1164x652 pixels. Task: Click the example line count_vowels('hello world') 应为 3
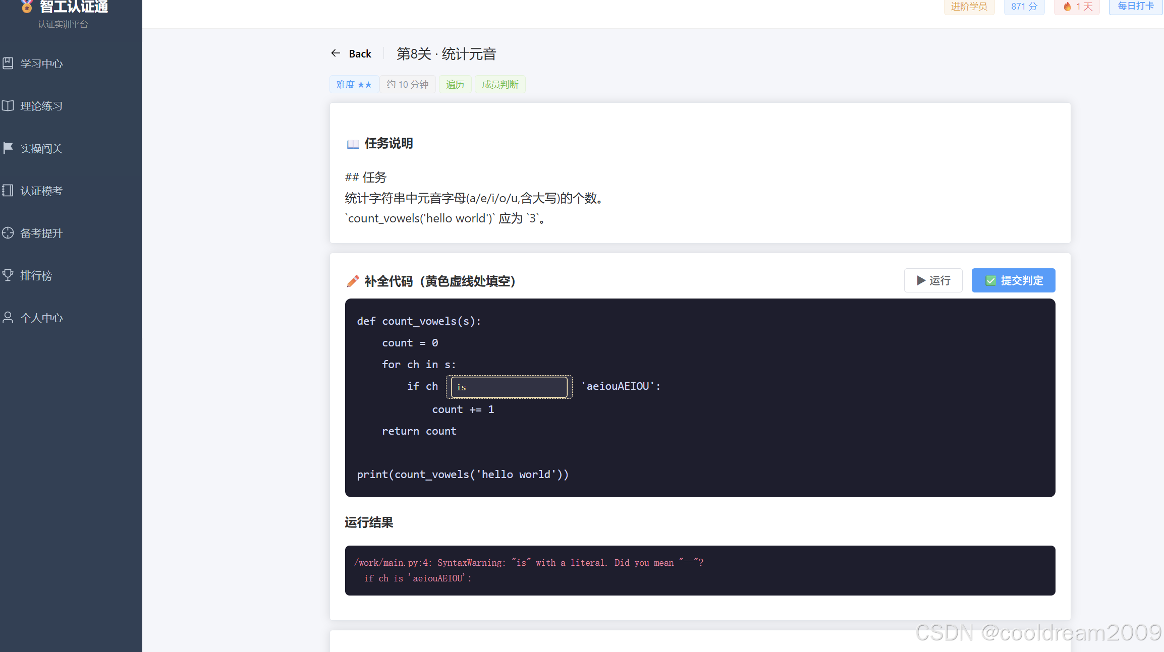(445, 218)
